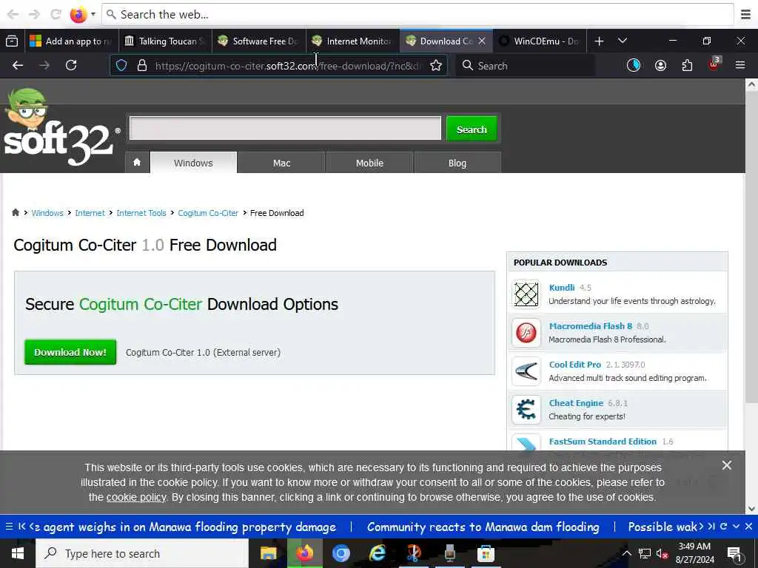Click the Type here to search box
This screenshot has width=758, height=568.
pyautogui.click(x=142, y=553)
